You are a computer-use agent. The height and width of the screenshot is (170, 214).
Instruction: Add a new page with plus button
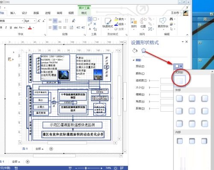tap(27, 161)
